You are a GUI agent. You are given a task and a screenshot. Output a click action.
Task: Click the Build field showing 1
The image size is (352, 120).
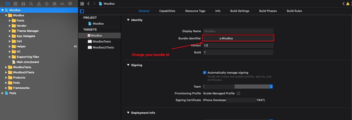coord(238,52)
